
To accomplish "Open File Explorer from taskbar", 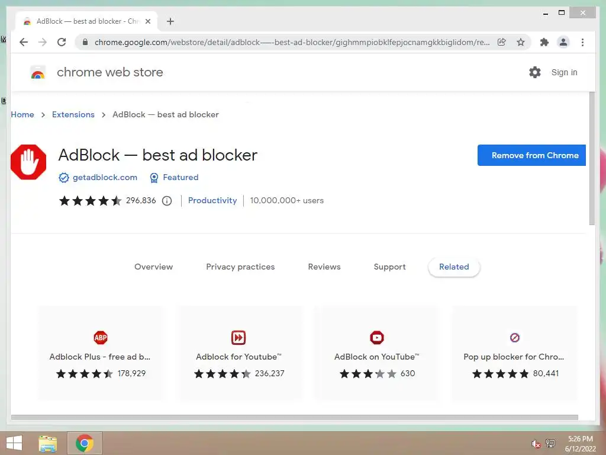I will pyautogui.click(x=47, y=443).
